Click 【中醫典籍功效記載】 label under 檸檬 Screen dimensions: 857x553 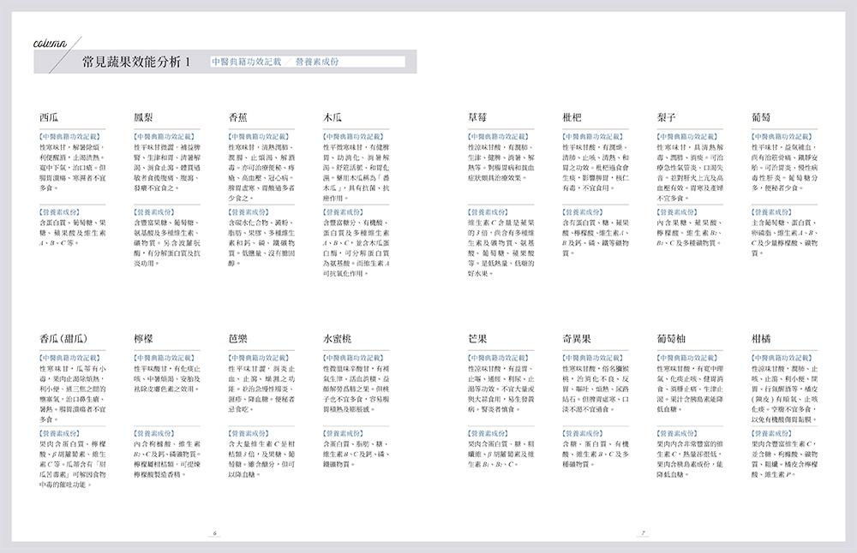coord(165,358)
